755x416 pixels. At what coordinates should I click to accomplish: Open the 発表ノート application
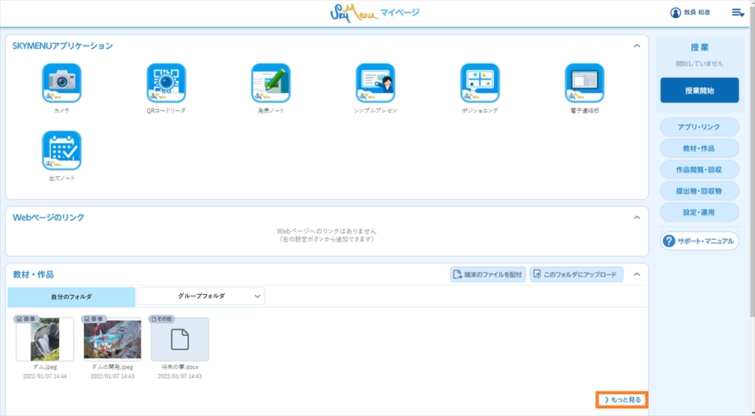[x=271, y=83]
